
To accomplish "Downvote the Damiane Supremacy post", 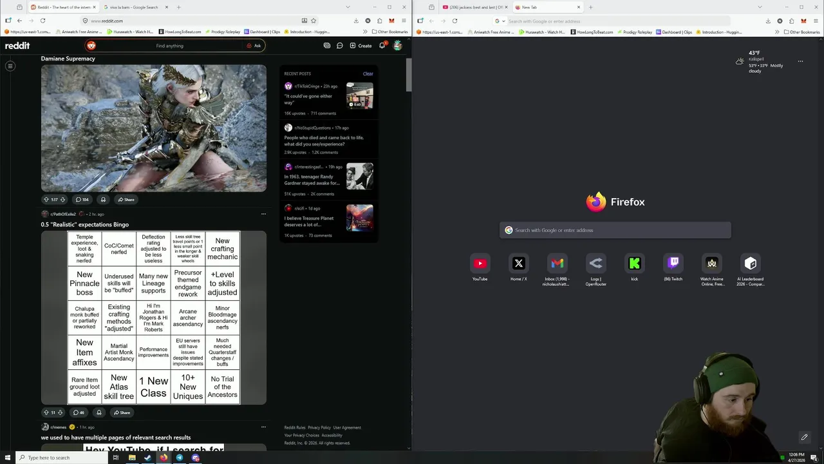I will point(62,200).
